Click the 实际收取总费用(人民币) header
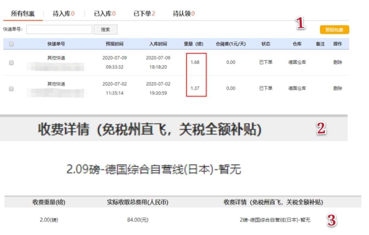Image resolution: width=369 pixels, height=235 pixels. 137,202
